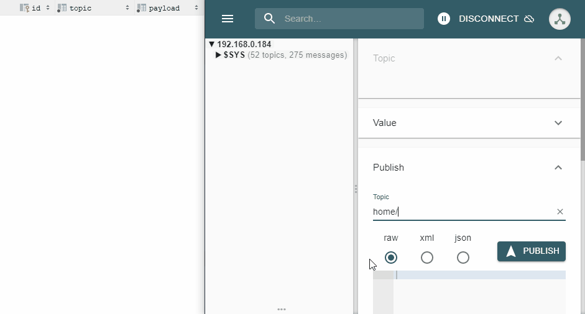Select the xml format radio button

pos(427,258)
